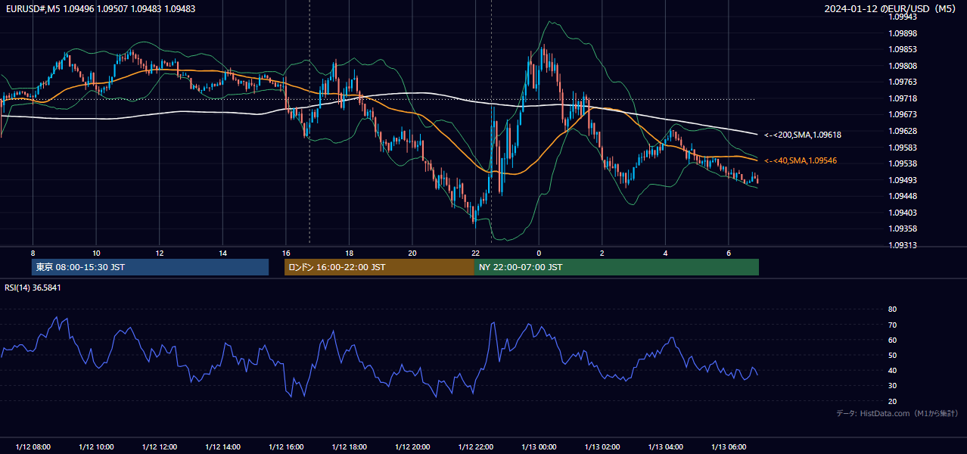Click the RSI 30 level label
This screenshot has height=454, width=967.
coord(892,386)
